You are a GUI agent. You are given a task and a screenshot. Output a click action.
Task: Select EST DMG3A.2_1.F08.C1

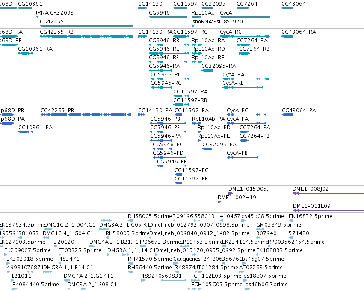point(92,285)
